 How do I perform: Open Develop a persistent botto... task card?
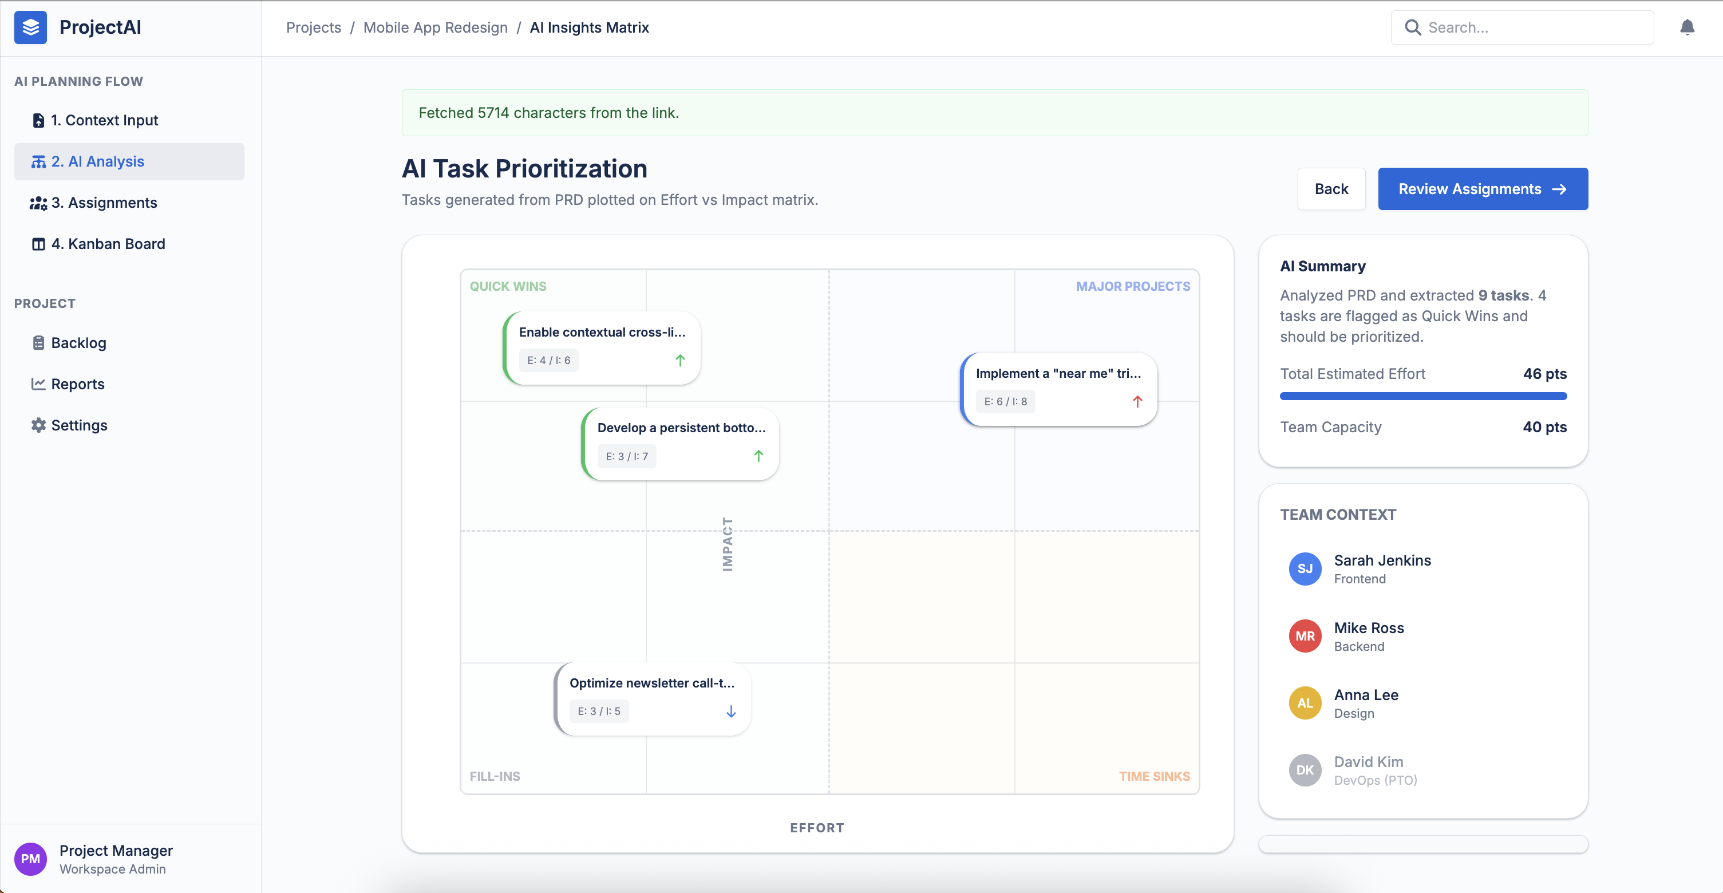(x=680, y=444)
